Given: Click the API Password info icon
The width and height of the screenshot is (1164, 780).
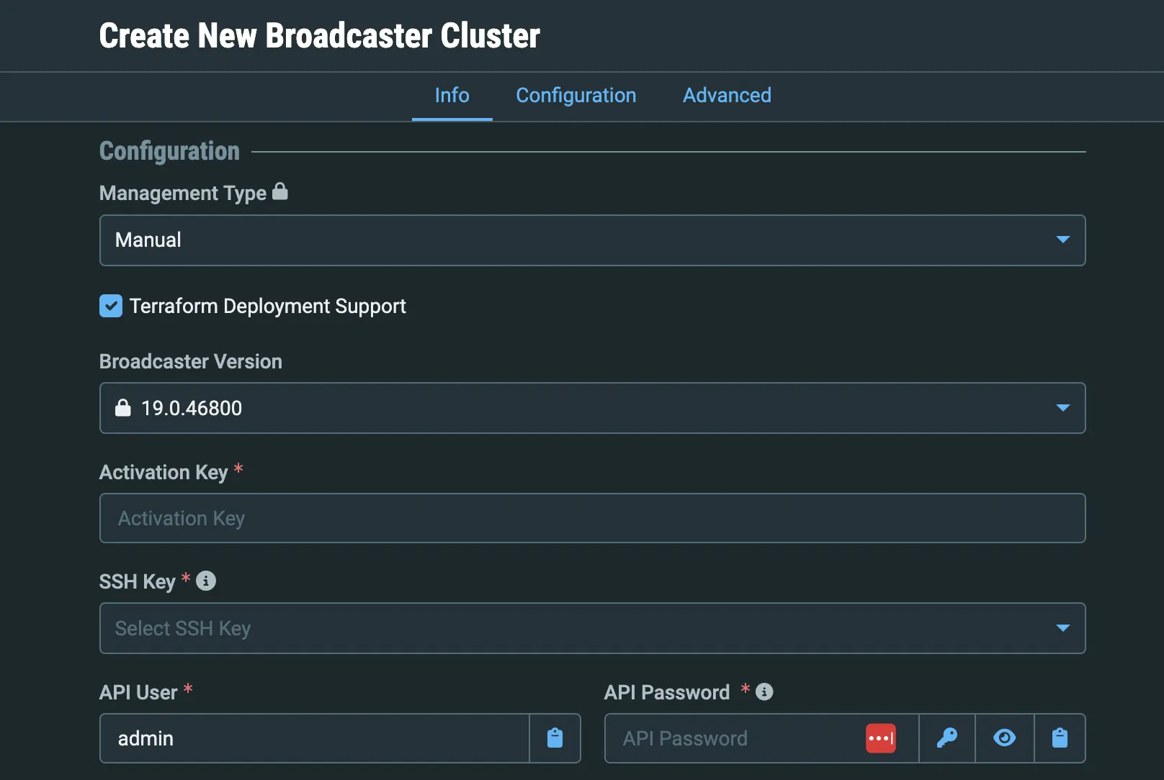Looking at the screenshot, I should click(764, 691).
